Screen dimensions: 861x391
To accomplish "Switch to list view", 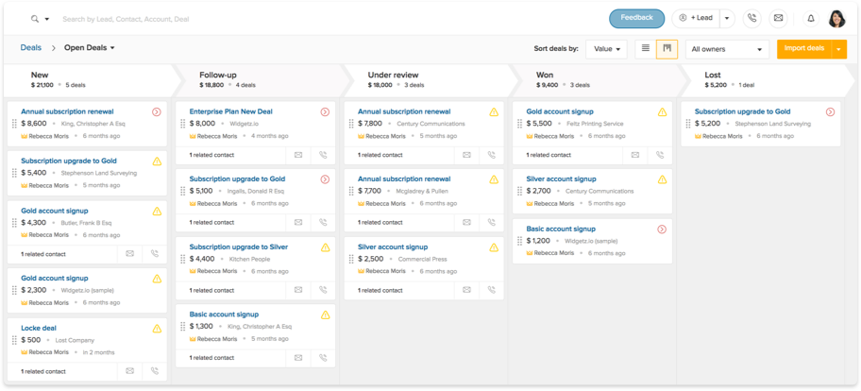I will tap(646, 48).
